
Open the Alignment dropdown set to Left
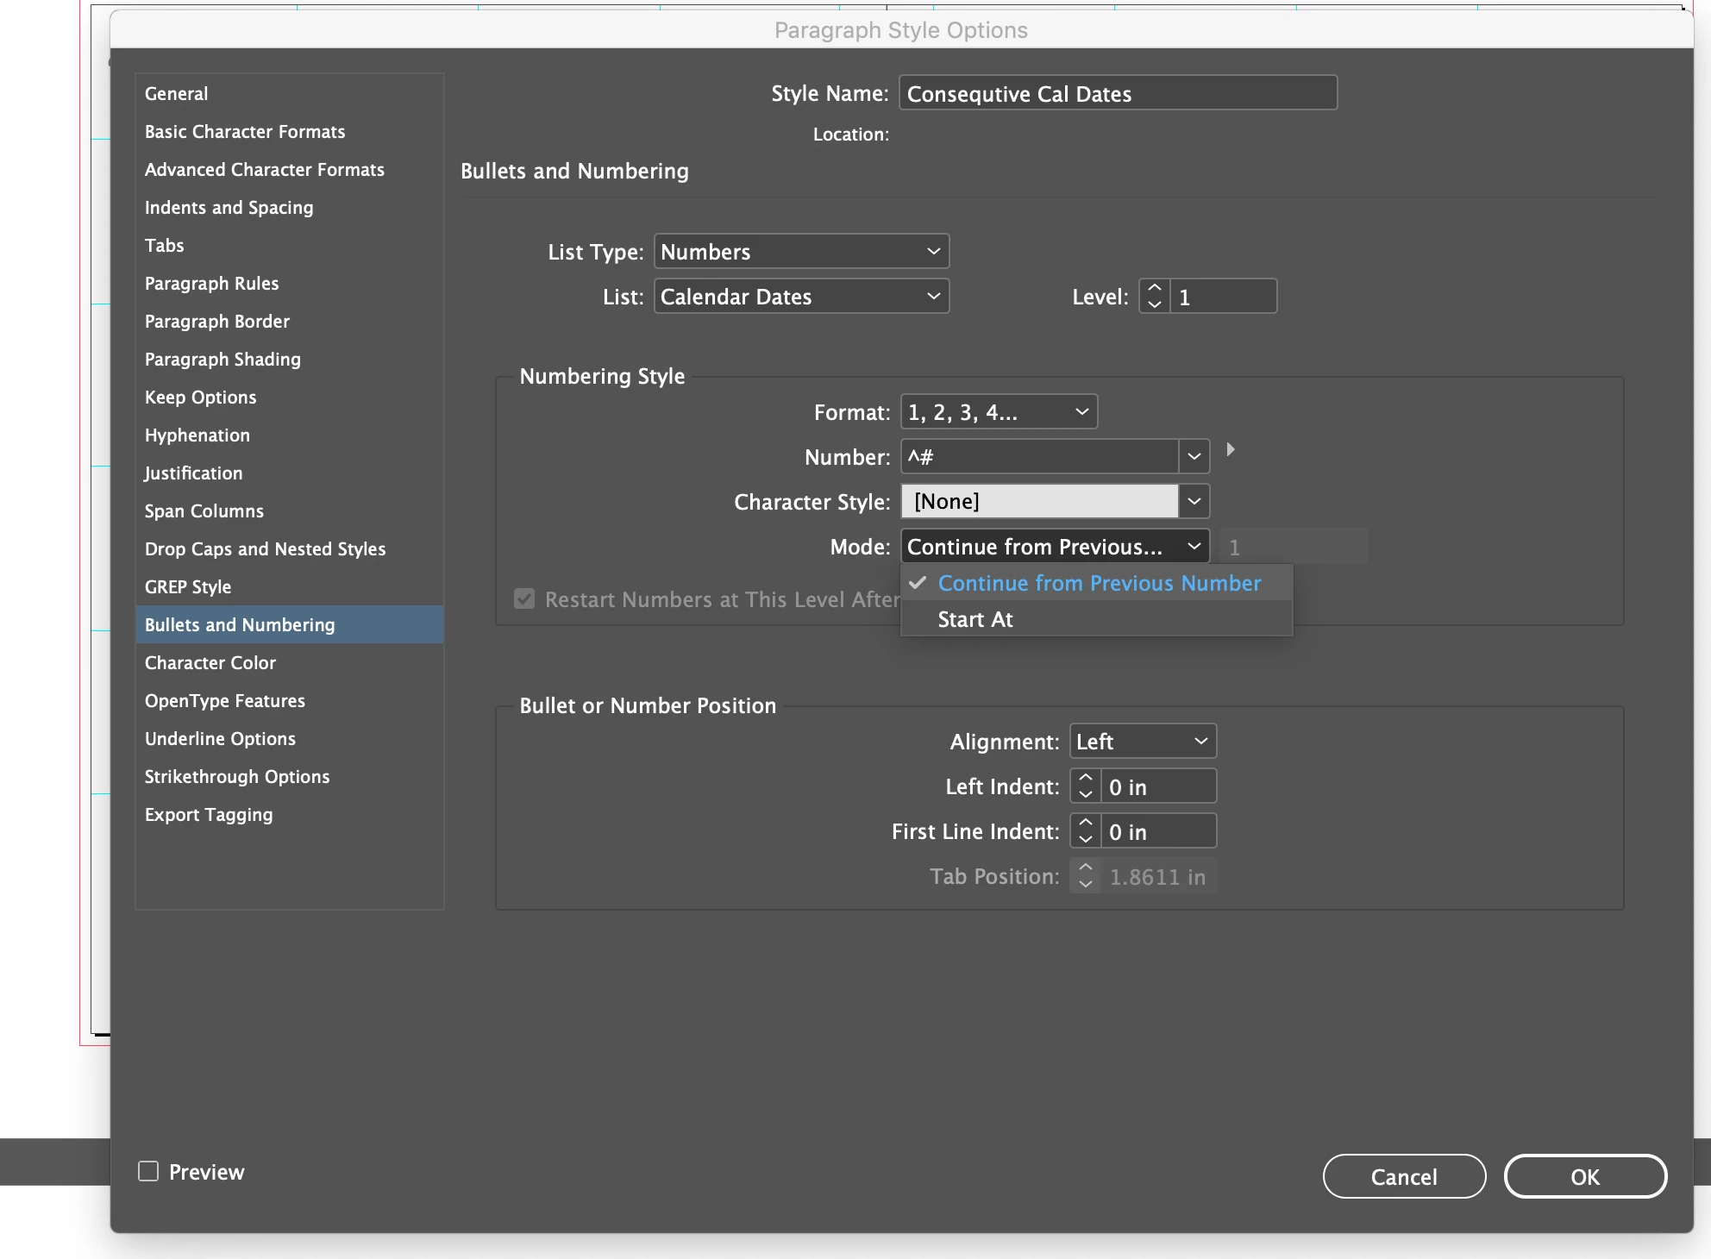pos(1142,741)
